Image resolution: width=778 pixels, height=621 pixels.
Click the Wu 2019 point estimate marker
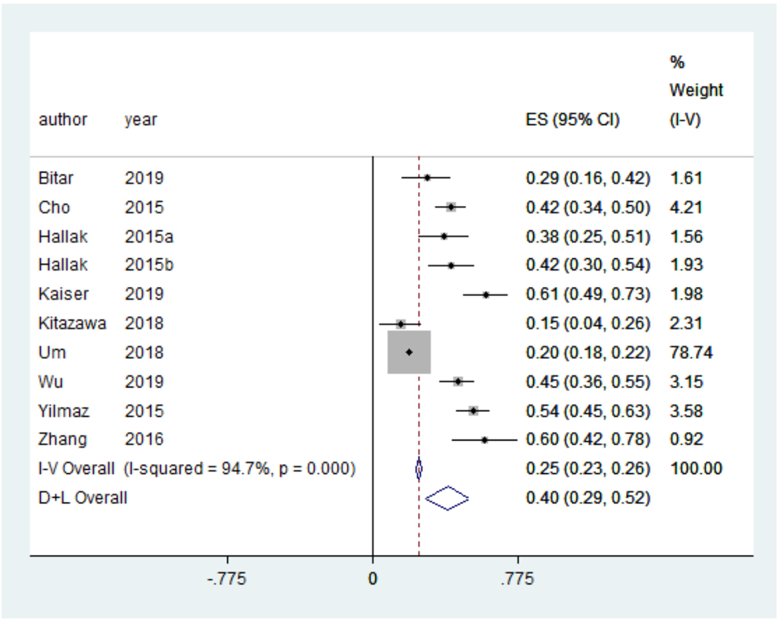[x=458, y=382]
